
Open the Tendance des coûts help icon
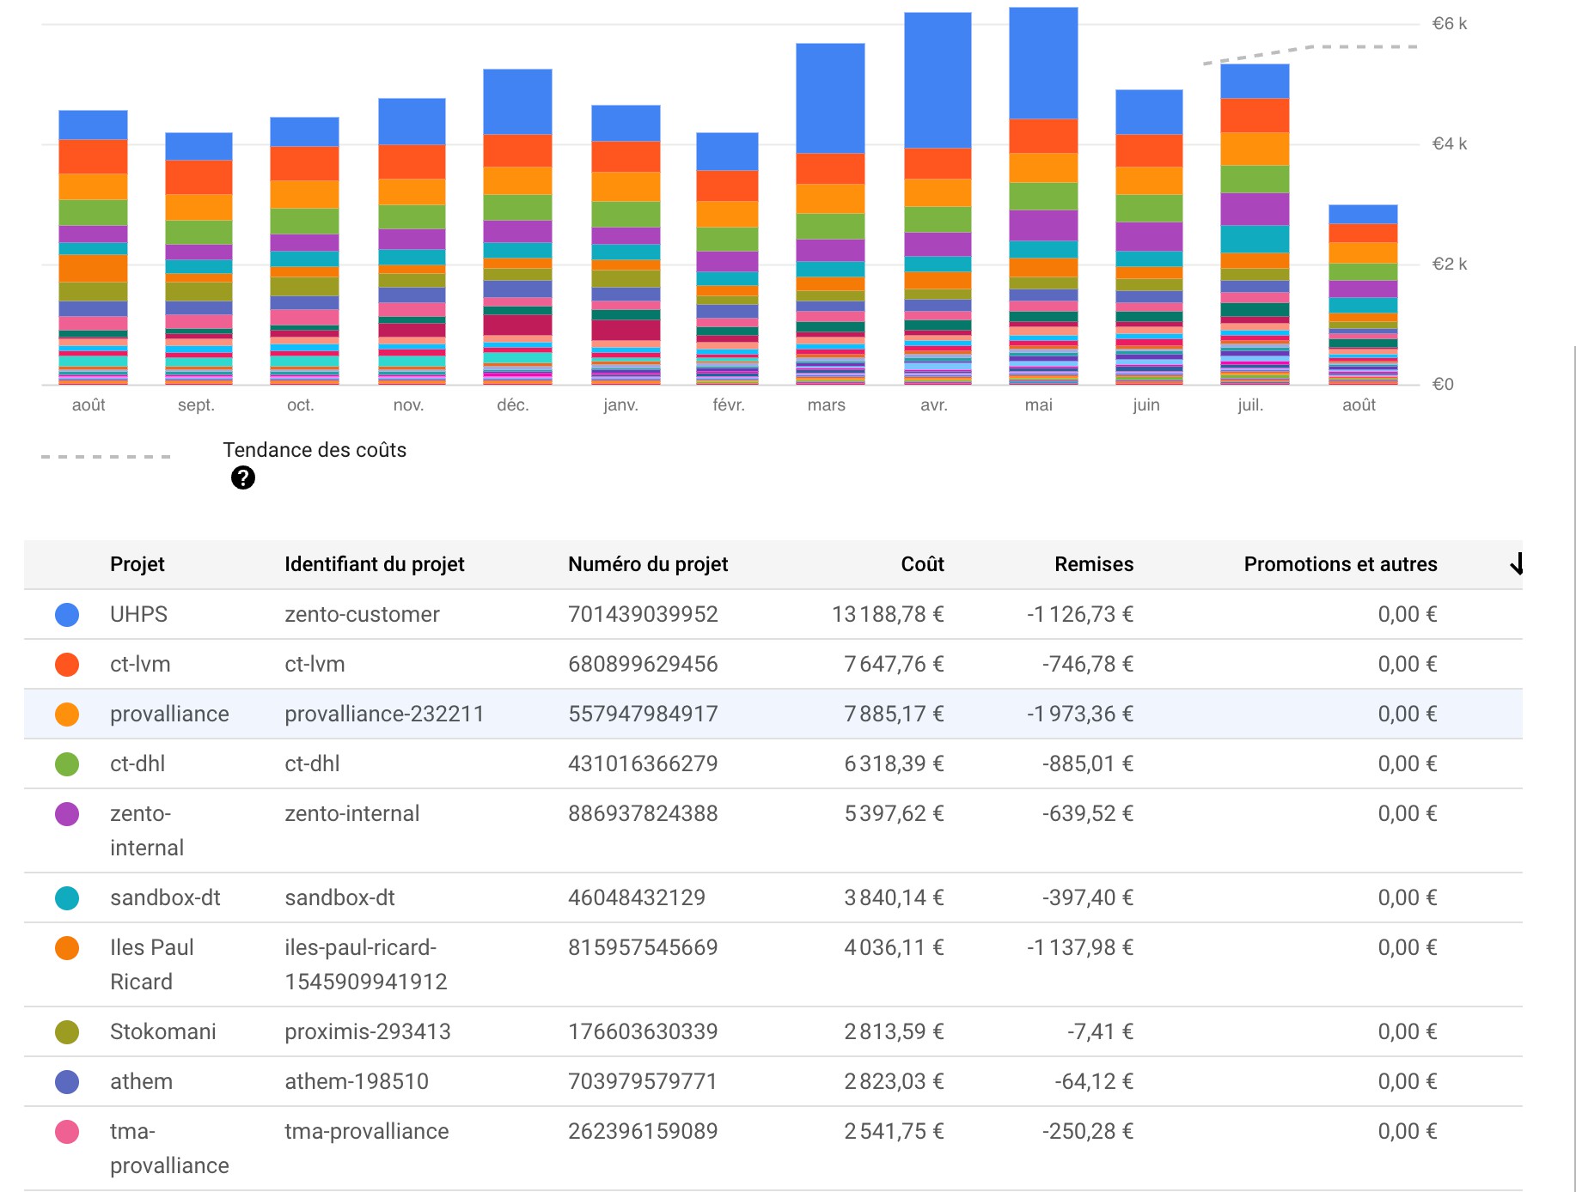pos(243,477)
